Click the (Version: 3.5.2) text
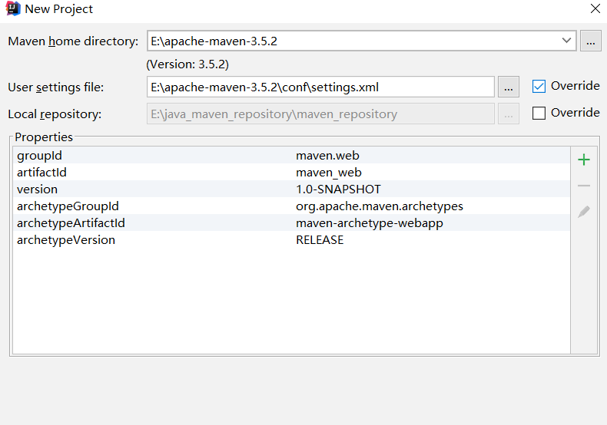 [187, 64]
